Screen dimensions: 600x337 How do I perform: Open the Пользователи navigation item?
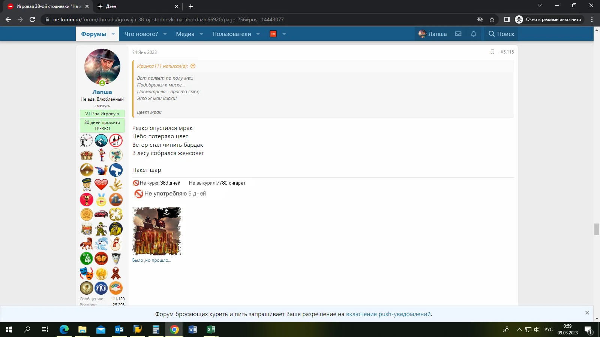point(232,34)
